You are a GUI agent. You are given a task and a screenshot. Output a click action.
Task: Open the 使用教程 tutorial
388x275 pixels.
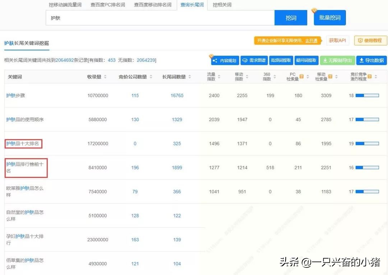click(371, 40)
